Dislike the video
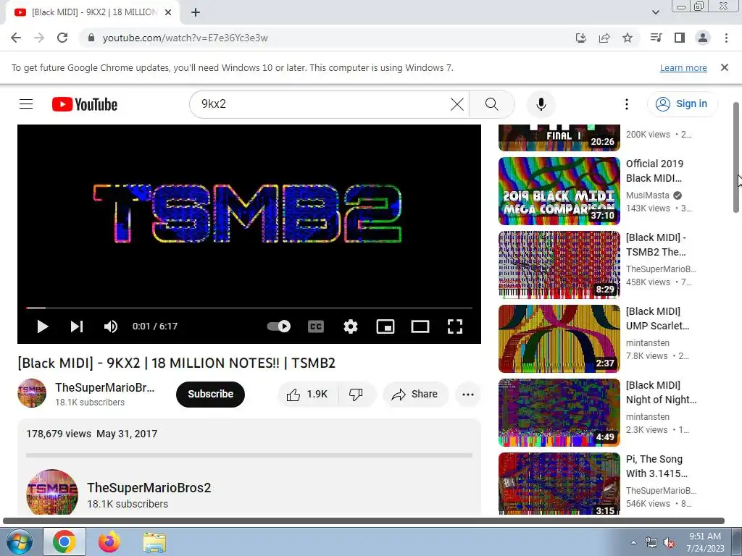 tap(357, 394)
